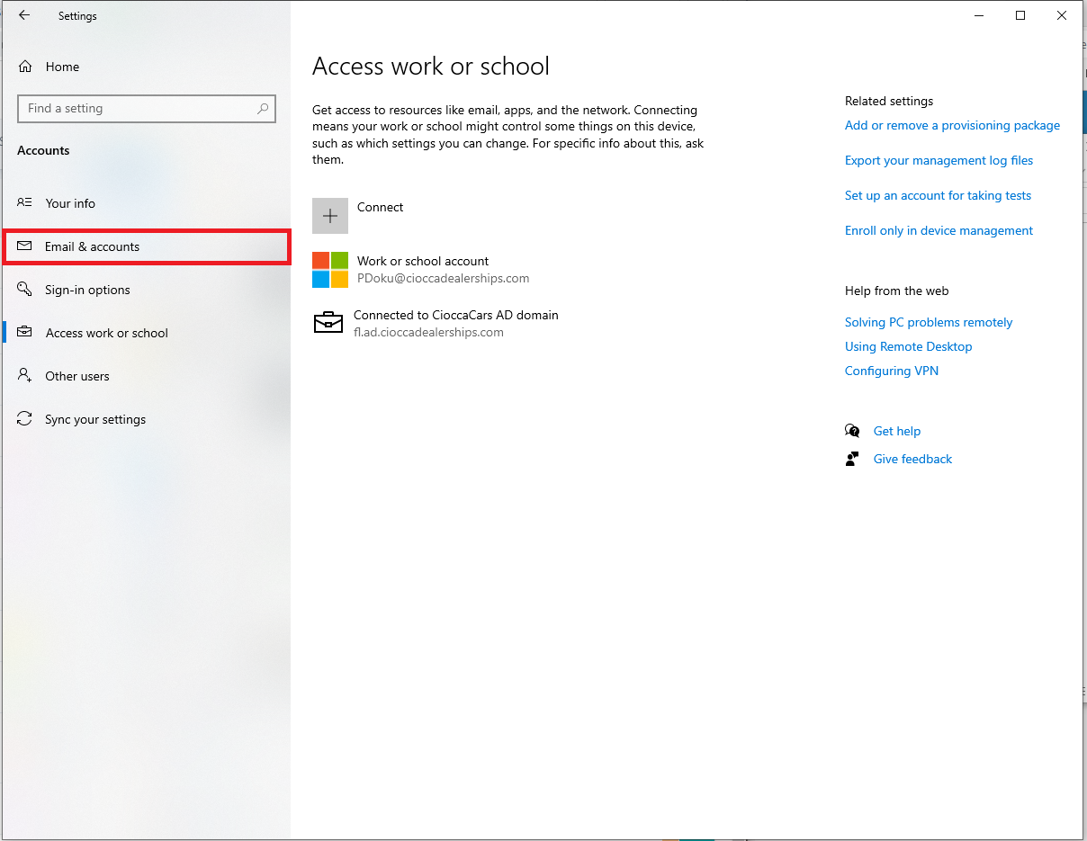Open Export your management log files link
The image size is (1087, 841).
939,160
